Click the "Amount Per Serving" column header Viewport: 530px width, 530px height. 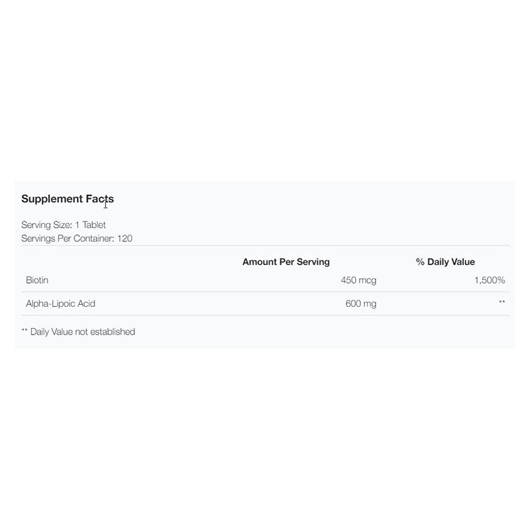[286, 262]
